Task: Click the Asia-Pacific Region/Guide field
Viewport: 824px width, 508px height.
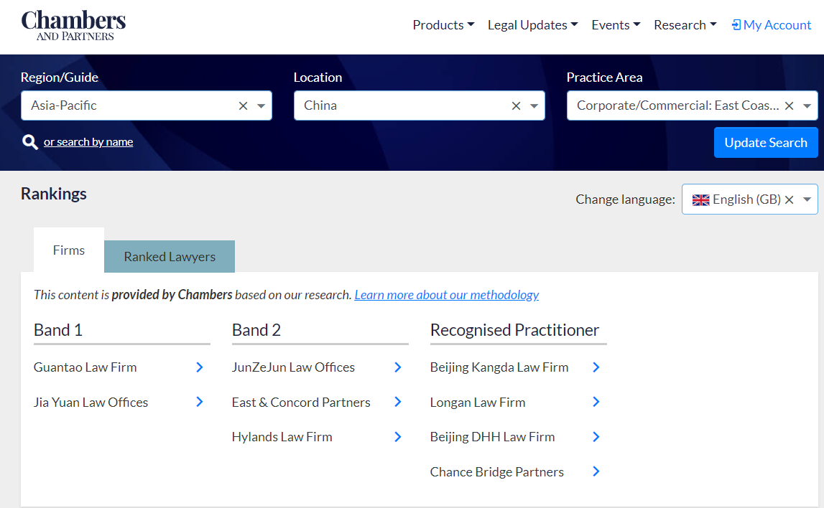Action: [147, 105]
